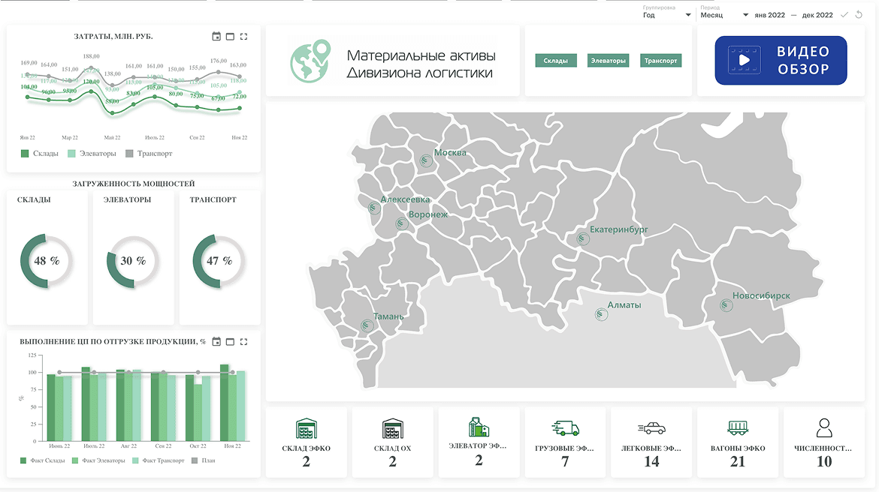The image size is (879, 492).
Task: Click the Воронеж map marker icon
Action: coord(401,224)
